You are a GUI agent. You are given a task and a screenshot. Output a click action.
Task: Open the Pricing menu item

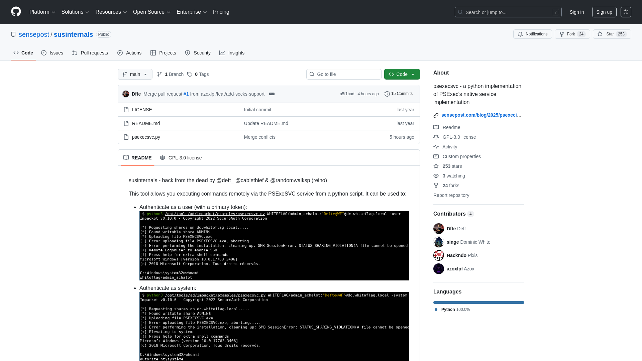221,12
